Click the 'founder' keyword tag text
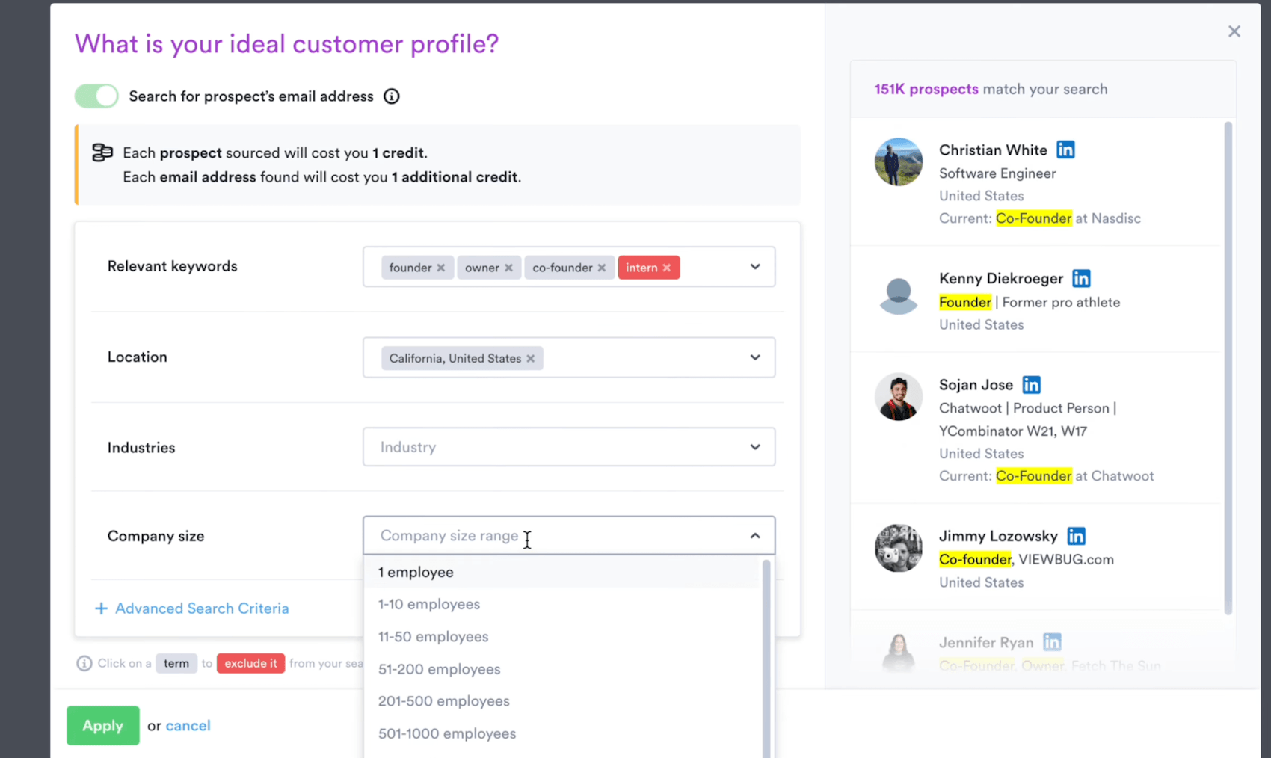1271x758 pixels. (410, 268)
